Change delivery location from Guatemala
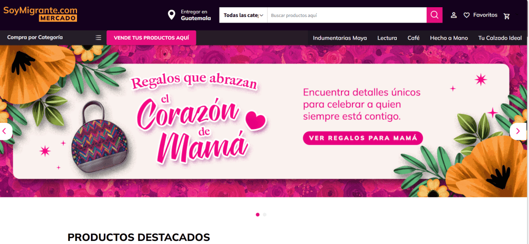The image size is (529, 244). pyautogui.click(x=196, y=15)
